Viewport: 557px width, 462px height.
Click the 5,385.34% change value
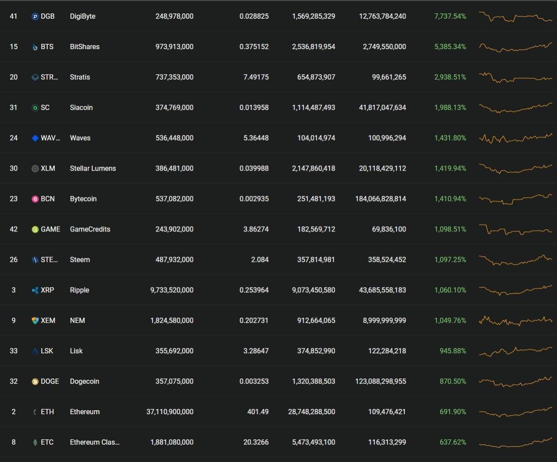tap(450, 47)
